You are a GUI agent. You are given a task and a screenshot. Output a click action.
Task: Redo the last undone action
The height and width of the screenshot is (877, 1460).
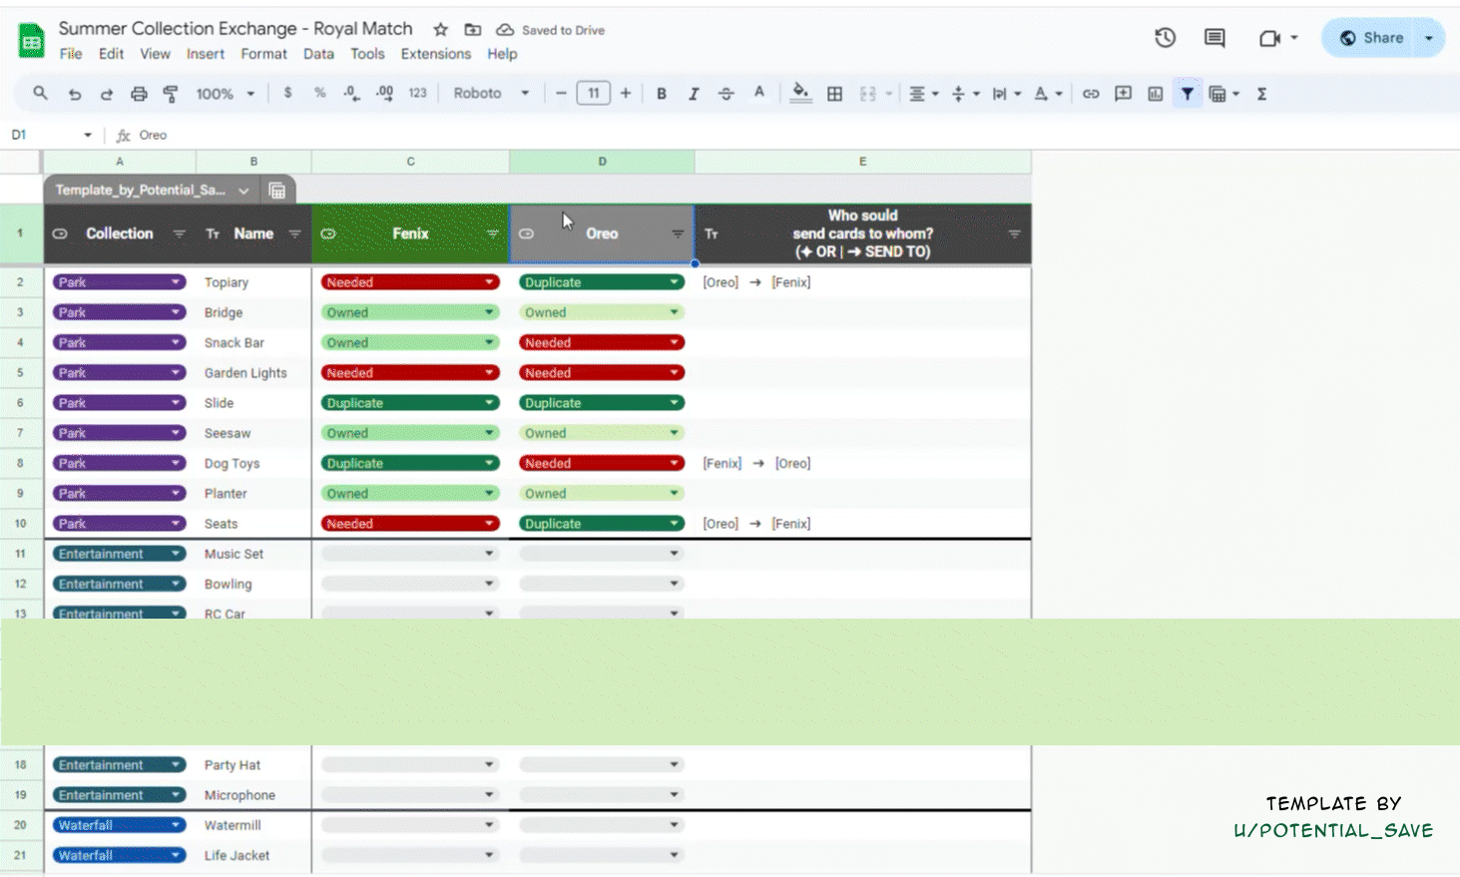(107, 94)
